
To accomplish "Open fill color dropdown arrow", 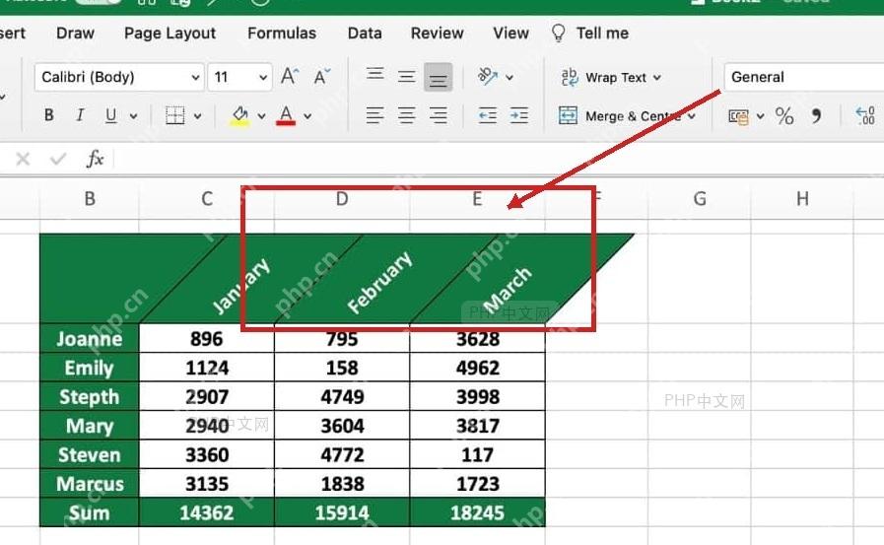I will tap(261, 116).
